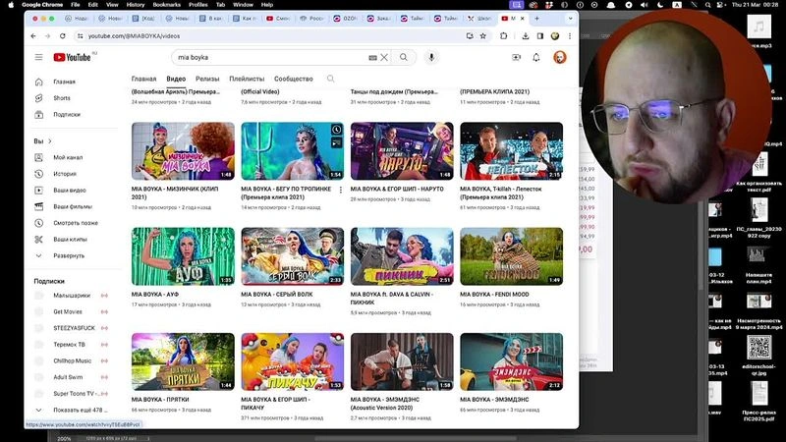Open the notifications bell

[x=535, y=57]
